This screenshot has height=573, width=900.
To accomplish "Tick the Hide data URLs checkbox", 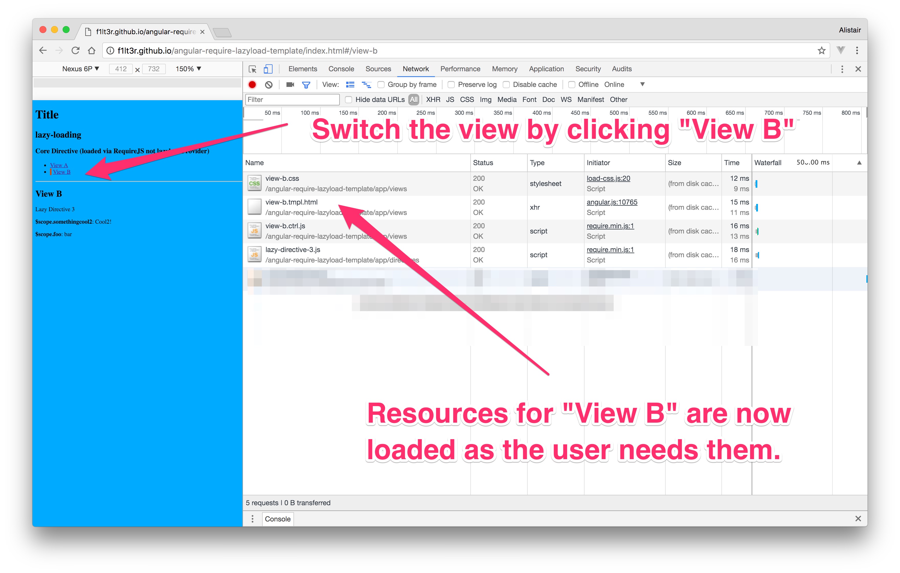I will [348, 100].
